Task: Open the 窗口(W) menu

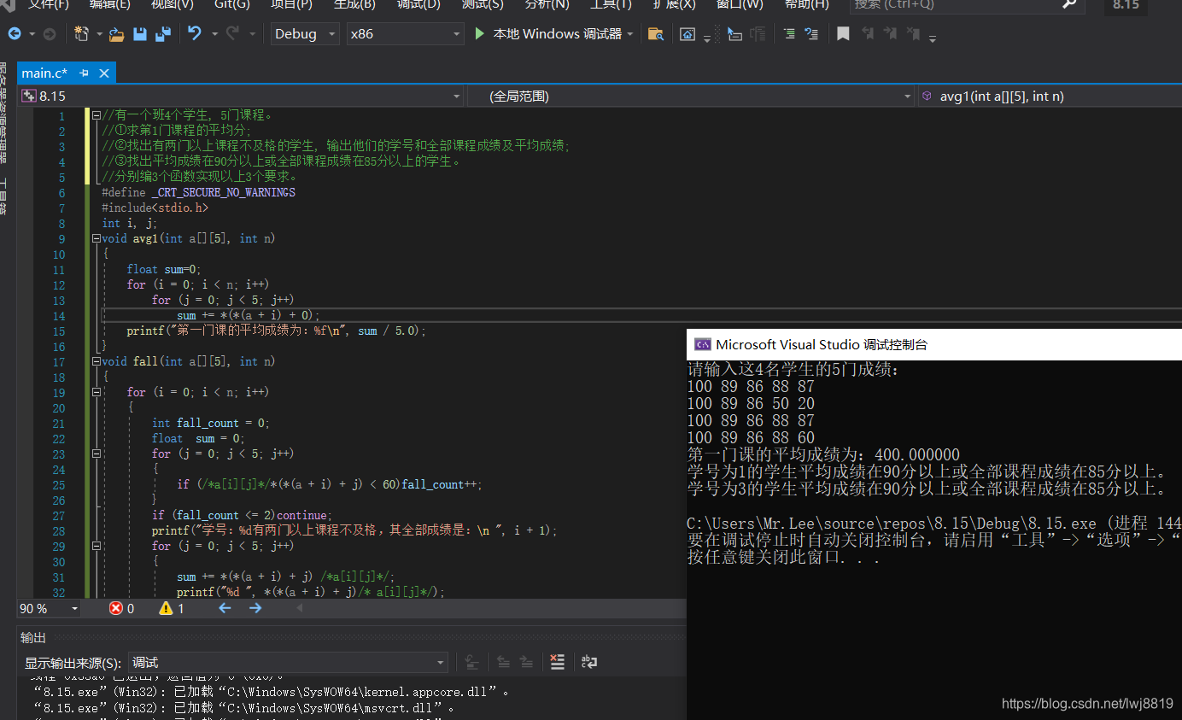Action: pyautogui.click(x=740, y=4)
